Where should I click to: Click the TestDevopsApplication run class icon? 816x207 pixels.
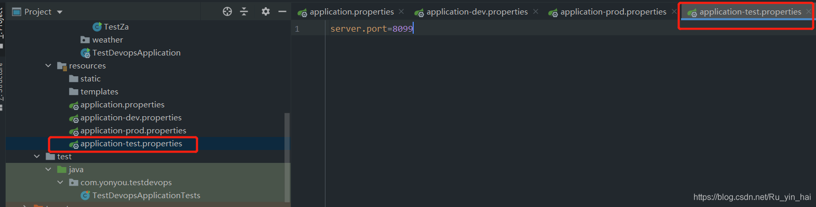point(86,52)
